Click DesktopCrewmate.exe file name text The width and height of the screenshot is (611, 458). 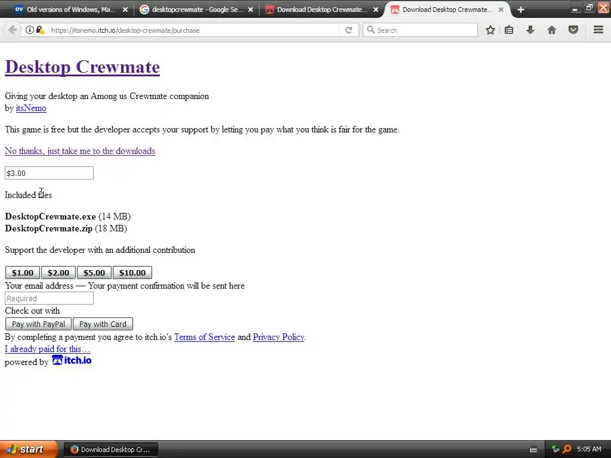tap(50, 216)
